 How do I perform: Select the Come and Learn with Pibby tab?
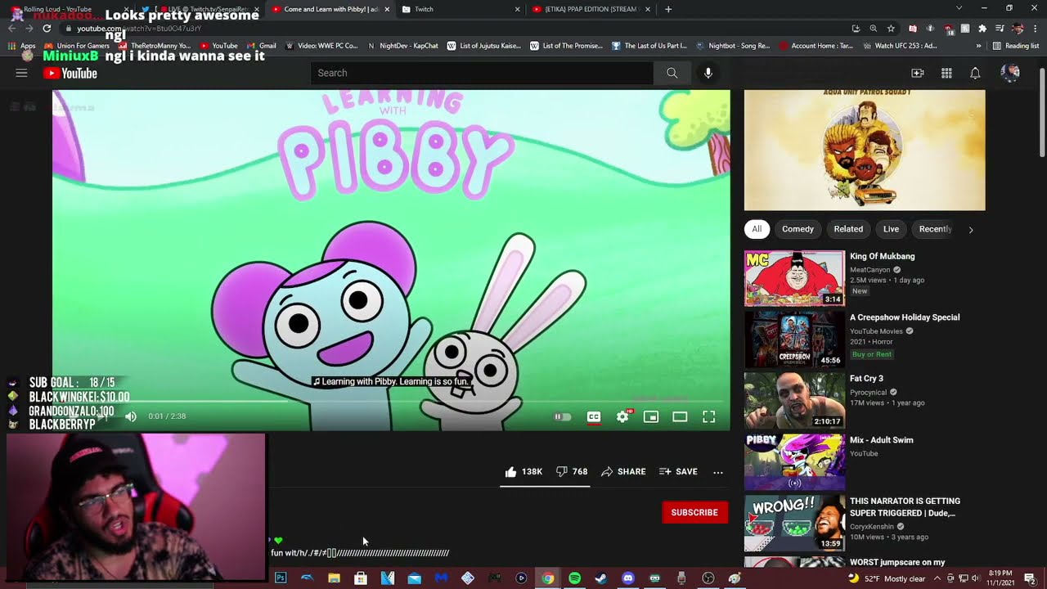329,9
